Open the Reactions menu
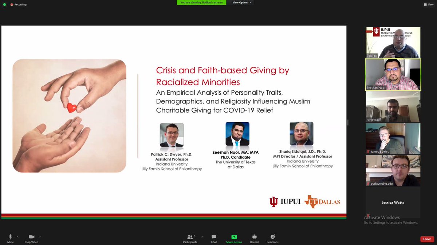Screen dimensions: 437x245 click(x=272, y=238)
